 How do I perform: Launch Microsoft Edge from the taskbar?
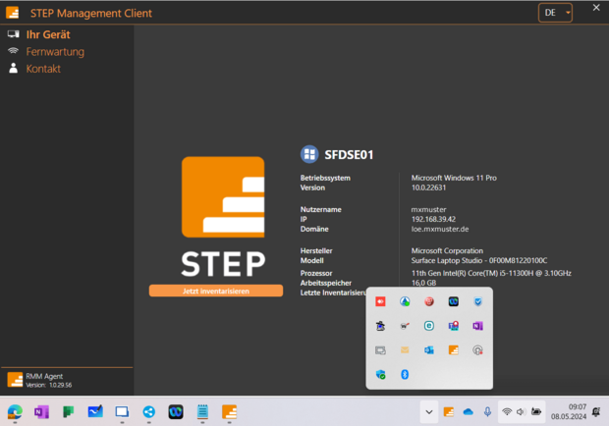click(15, 411)
